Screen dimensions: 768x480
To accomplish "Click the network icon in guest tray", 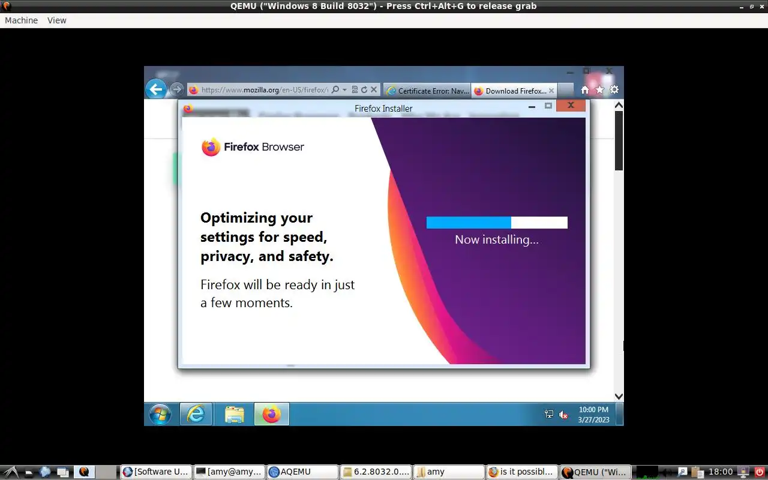I will (x=549, y=414).
